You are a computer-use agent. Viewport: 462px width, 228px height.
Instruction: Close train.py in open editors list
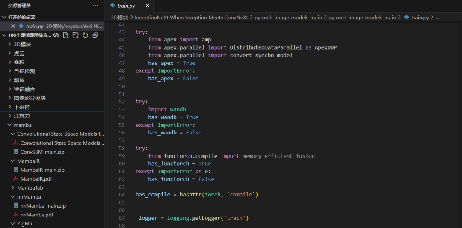coord(13,26)
